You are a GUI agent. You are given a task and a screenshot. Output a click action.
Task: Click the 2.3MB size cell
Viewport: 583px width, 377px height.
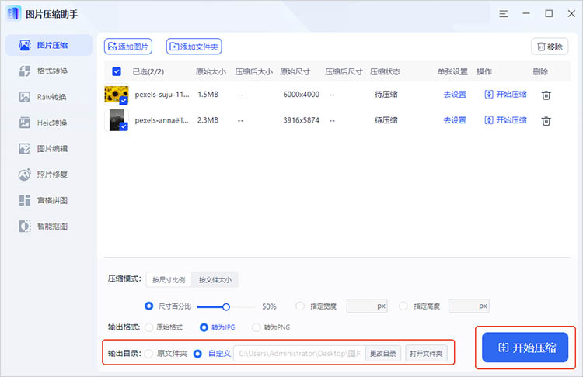click(208, 120)
